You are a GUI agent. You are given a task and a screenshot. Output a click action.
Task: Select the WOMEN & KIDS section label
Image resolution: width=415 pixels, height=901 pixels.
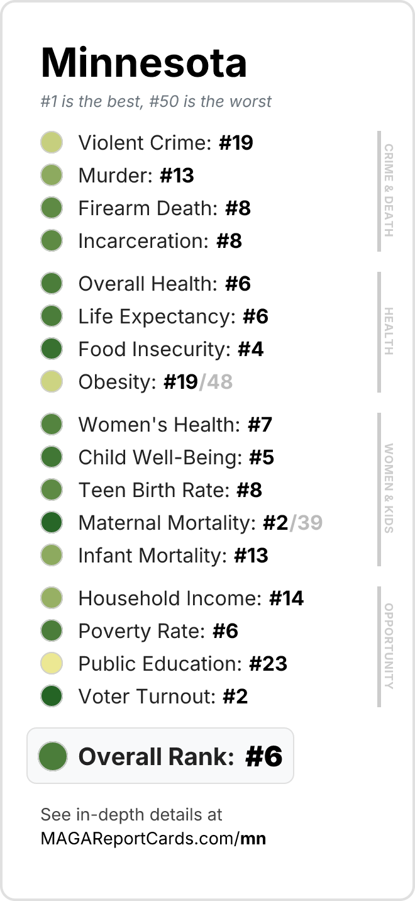coord(389,489)
